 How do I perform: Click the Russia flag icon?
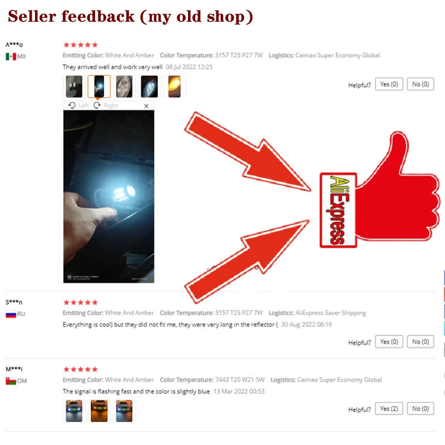click(x=11, y=314)
